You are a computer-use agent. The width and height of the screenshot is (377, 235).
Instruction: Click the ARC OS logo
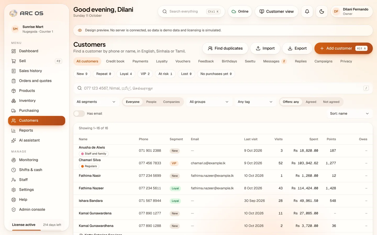(26, 13)
